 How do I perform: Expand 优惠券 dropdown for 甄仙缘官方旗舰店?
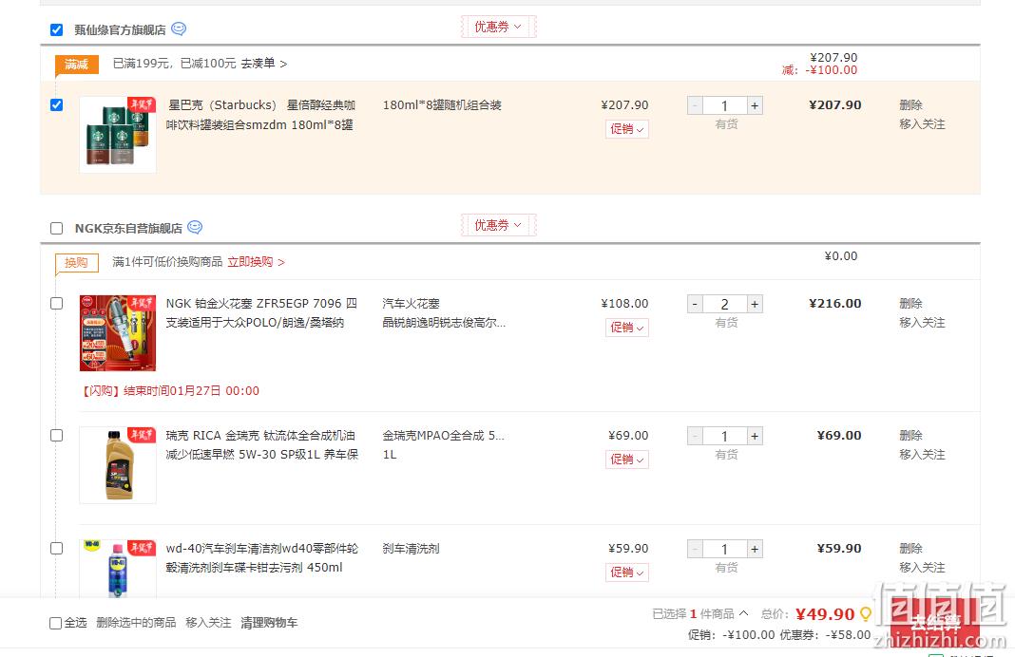point(498,27)
